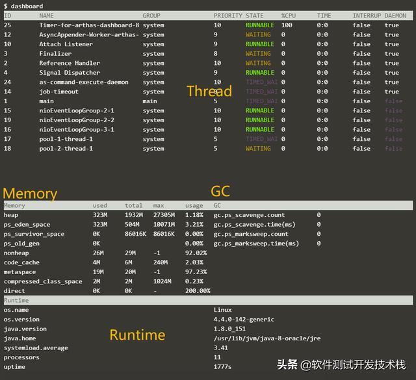Click the uptime value 1777s

pyautogui.click(x=222, y=367)
